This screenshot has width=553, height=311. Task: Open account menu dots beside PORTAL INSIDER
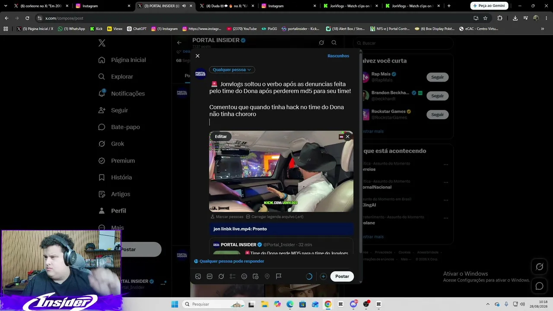pyautogui.click(x=163, y=284)
